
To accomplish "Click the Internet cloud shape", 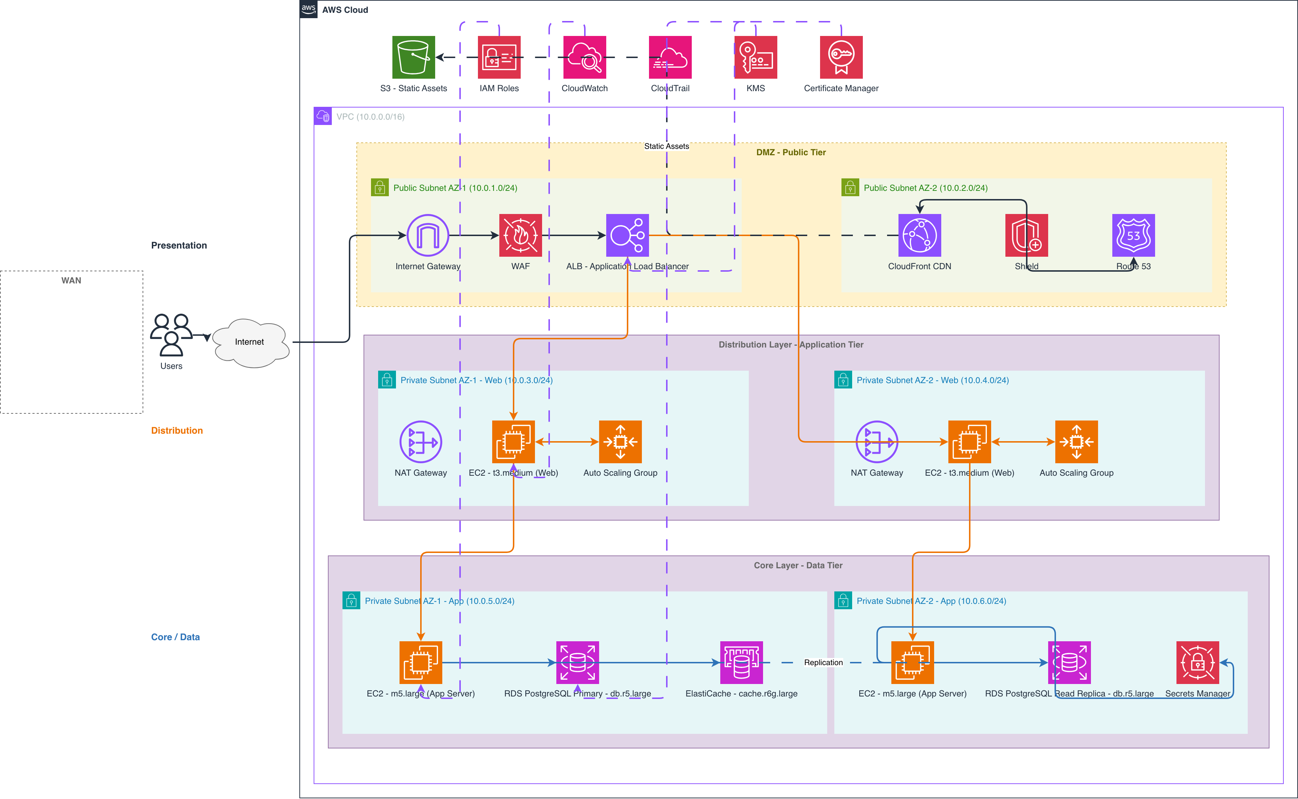I will 251,343.
